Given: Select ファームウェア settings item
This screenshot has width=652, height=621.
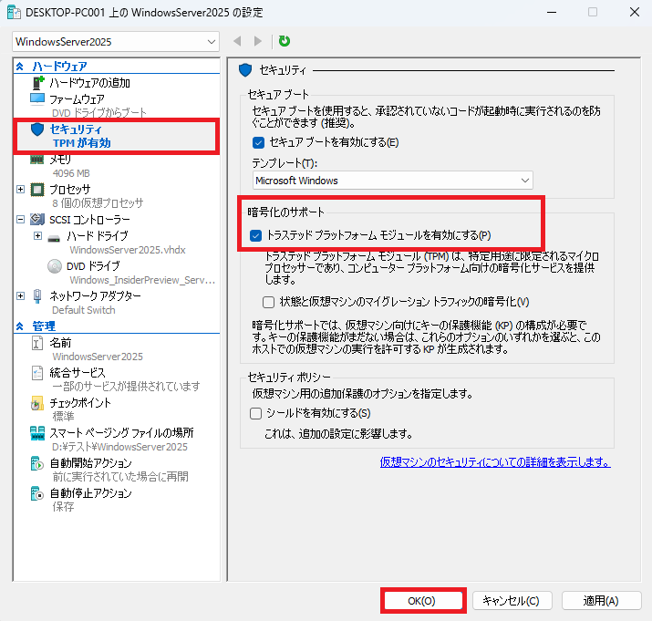Looking at the screenshot, I should point(77,99).
